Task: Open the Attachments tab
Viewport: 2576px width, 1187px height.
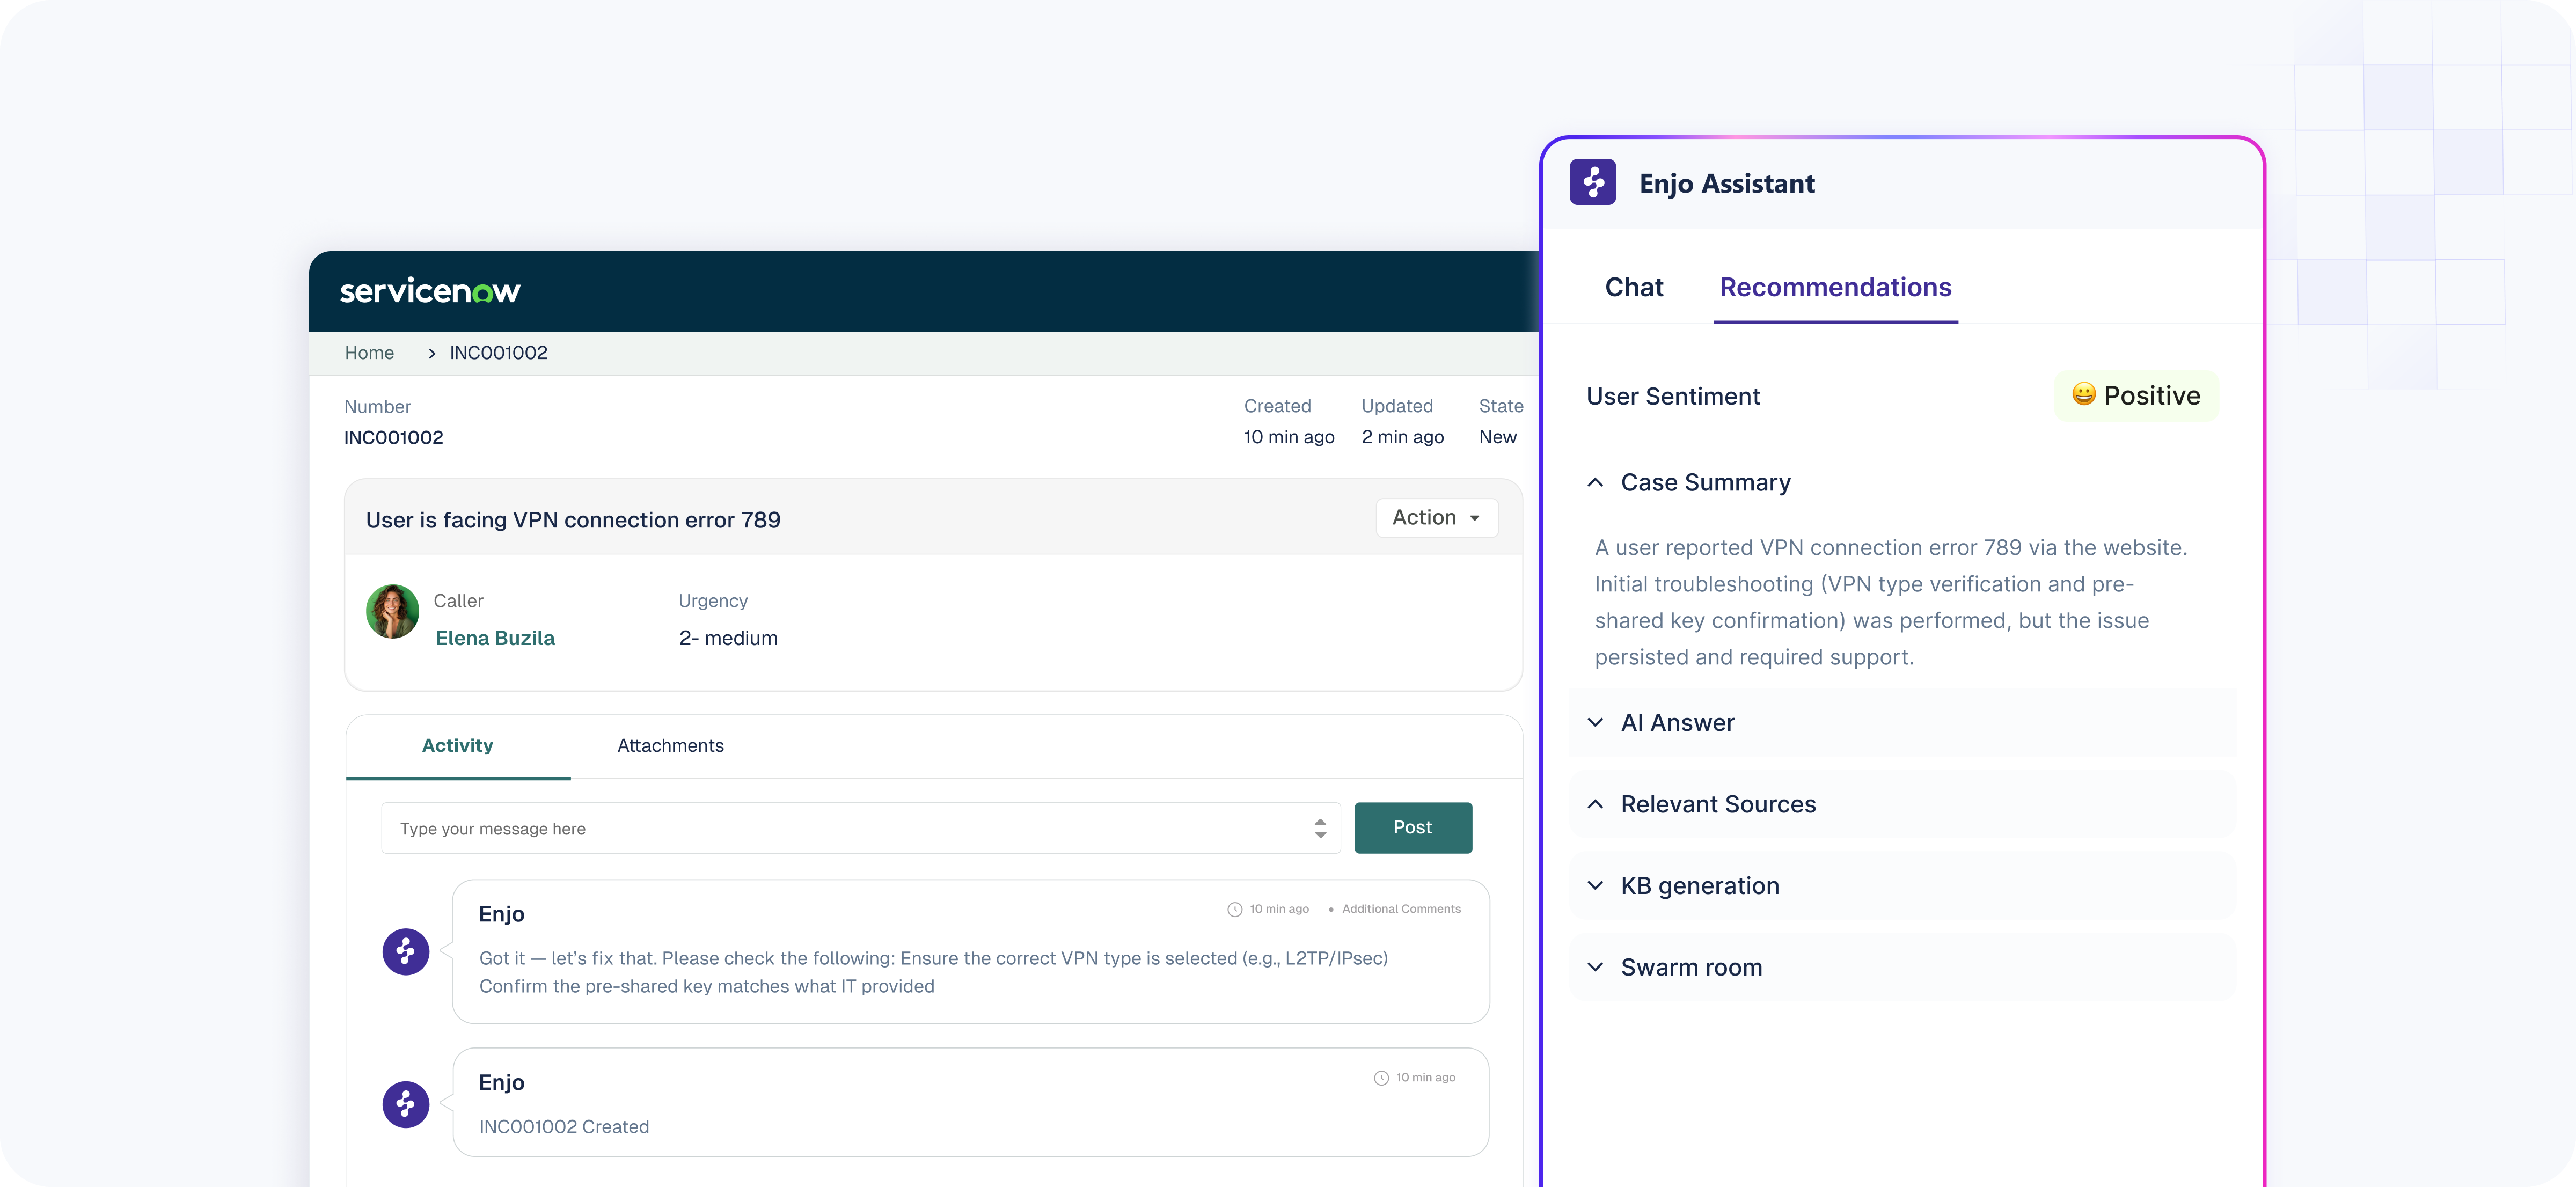Action: coord(670,746)
